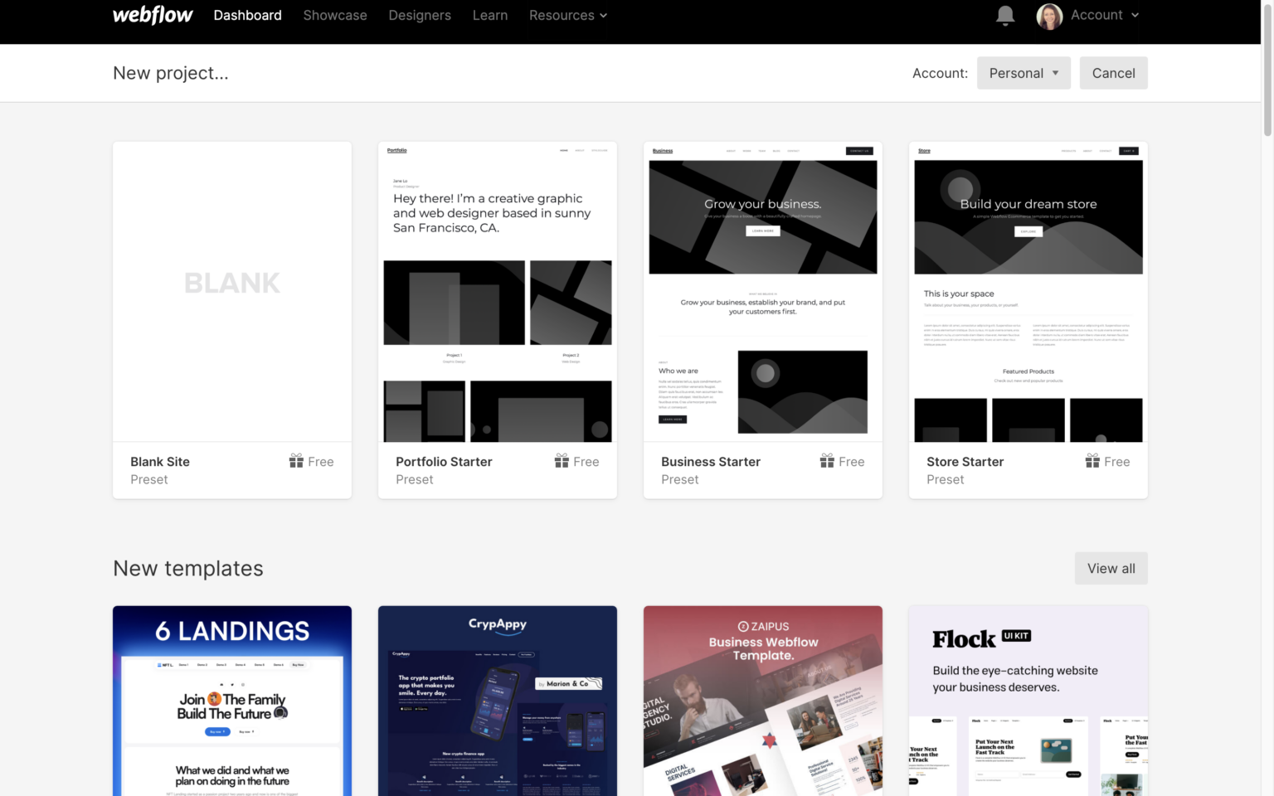1274x796 pixels.
Task: Choose the Portfolio Starter preset
Action: pos(497,290)
